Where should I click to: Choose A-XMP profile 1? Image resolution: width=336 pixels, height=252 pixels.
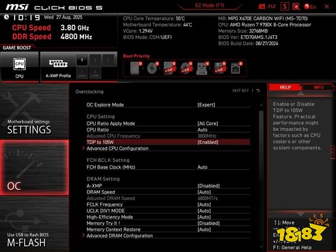(82, 60)
